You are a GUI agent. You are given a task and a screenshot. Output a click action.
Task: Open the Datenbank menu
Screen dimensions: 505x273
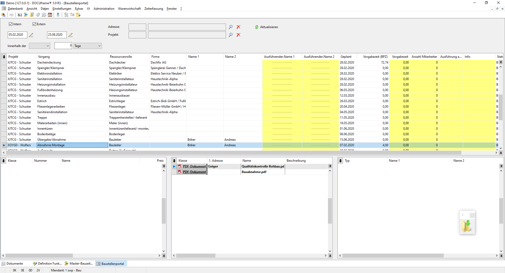(15, 9)
